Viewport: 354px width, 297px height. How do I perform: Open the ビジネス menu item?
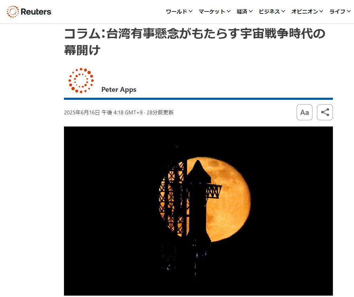coord(272,11)
